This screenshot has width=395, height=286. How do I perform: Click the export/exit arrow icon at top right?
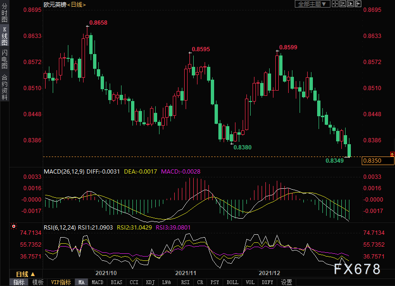click(x=358, y=4)
